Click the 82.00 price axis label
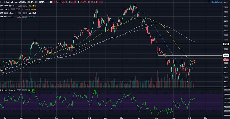This screenshot has height=119, width=230. pyautogui.click(x=226, y=3)
